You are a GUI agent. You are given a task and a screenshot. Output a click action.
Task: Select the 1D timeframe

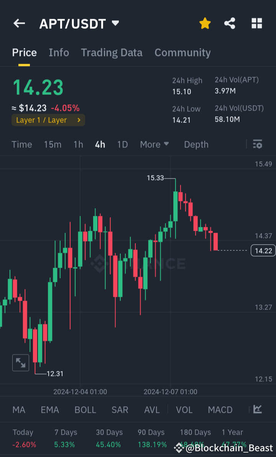click(123, 144)
